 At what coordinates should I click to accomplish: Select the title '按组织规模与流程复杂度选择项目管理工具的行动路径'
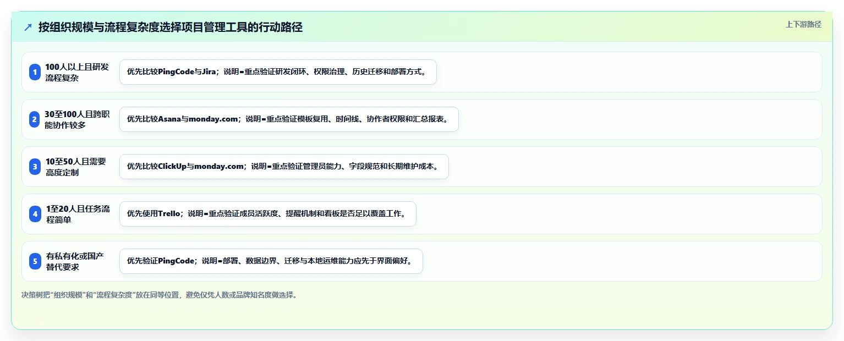(171, 27)
